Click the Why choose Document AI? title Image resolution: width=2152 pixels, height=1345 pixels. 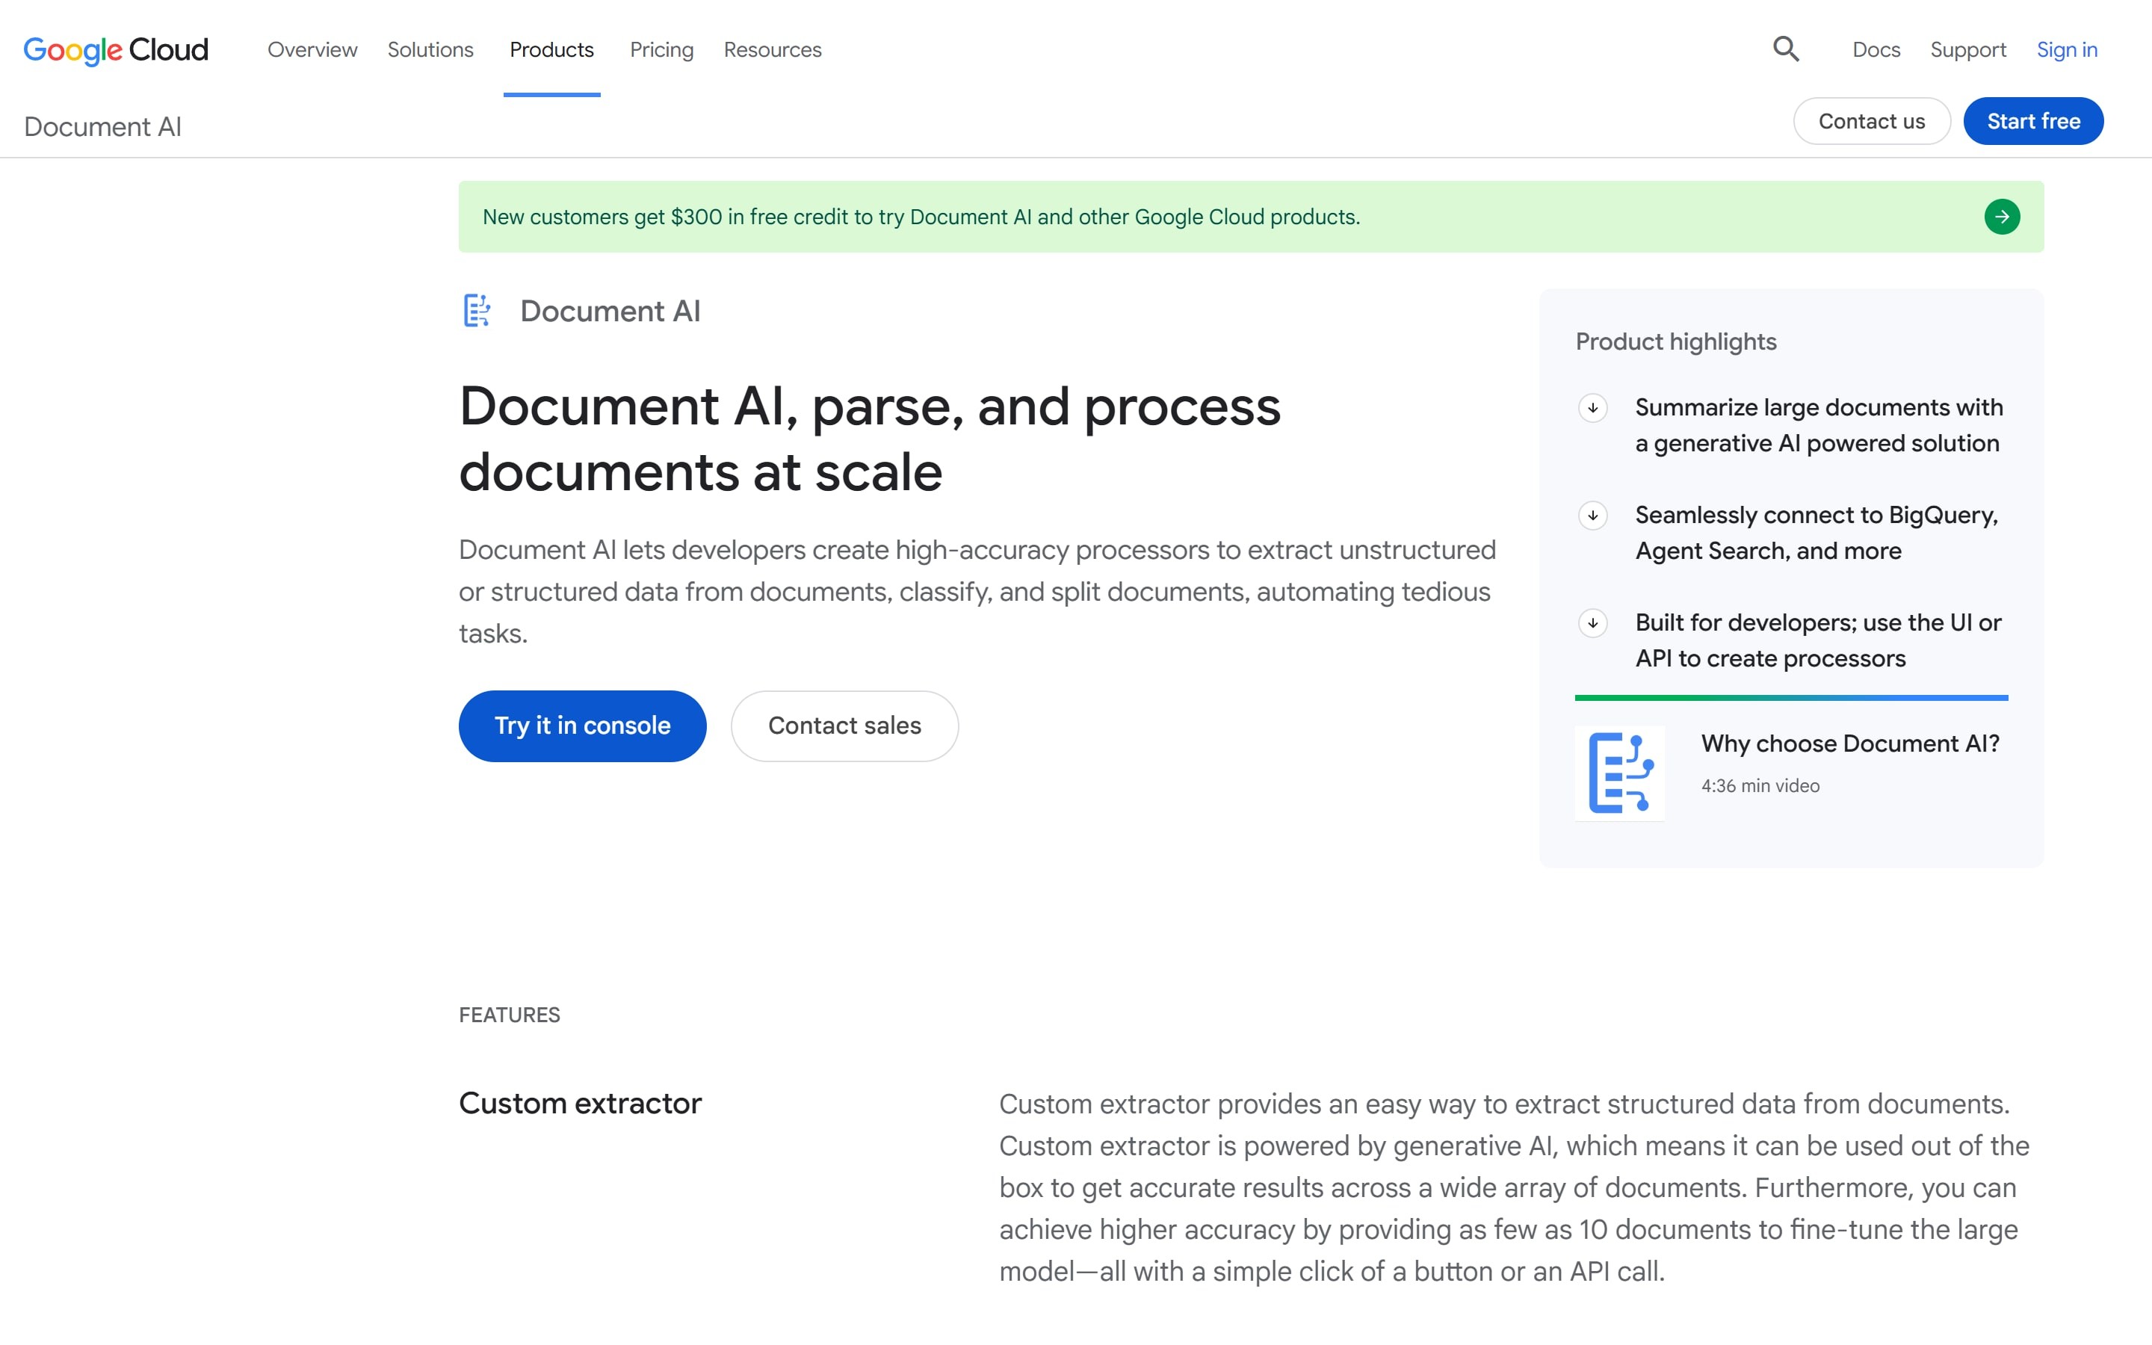point(1849,743)
